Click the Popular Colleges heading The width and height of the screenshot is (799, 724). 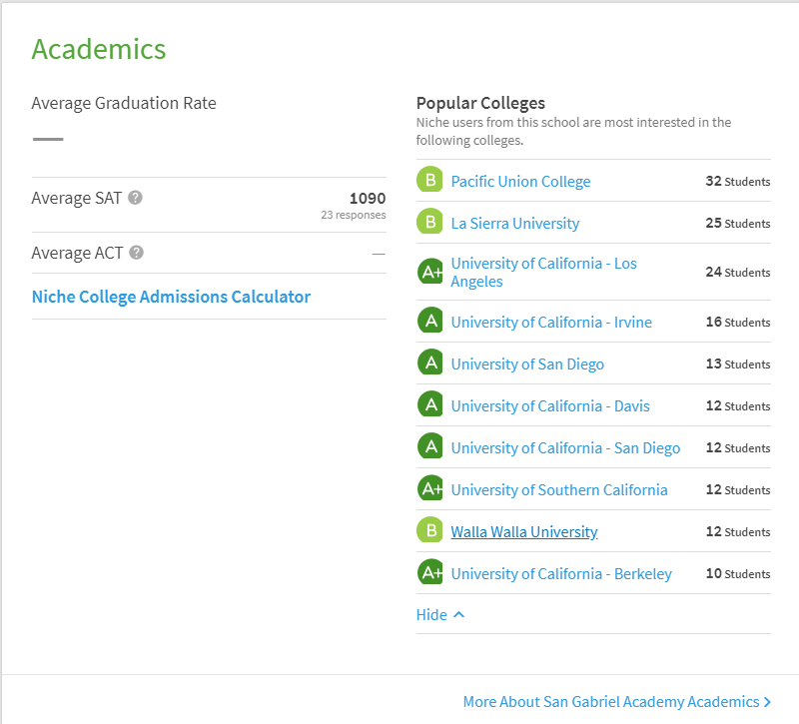(x=480, y=103)
